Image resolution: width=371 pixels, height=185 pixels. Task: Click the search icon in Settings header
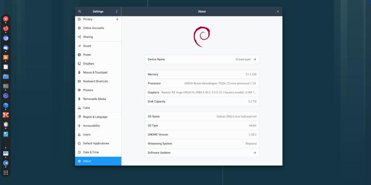tap(80, 11)
